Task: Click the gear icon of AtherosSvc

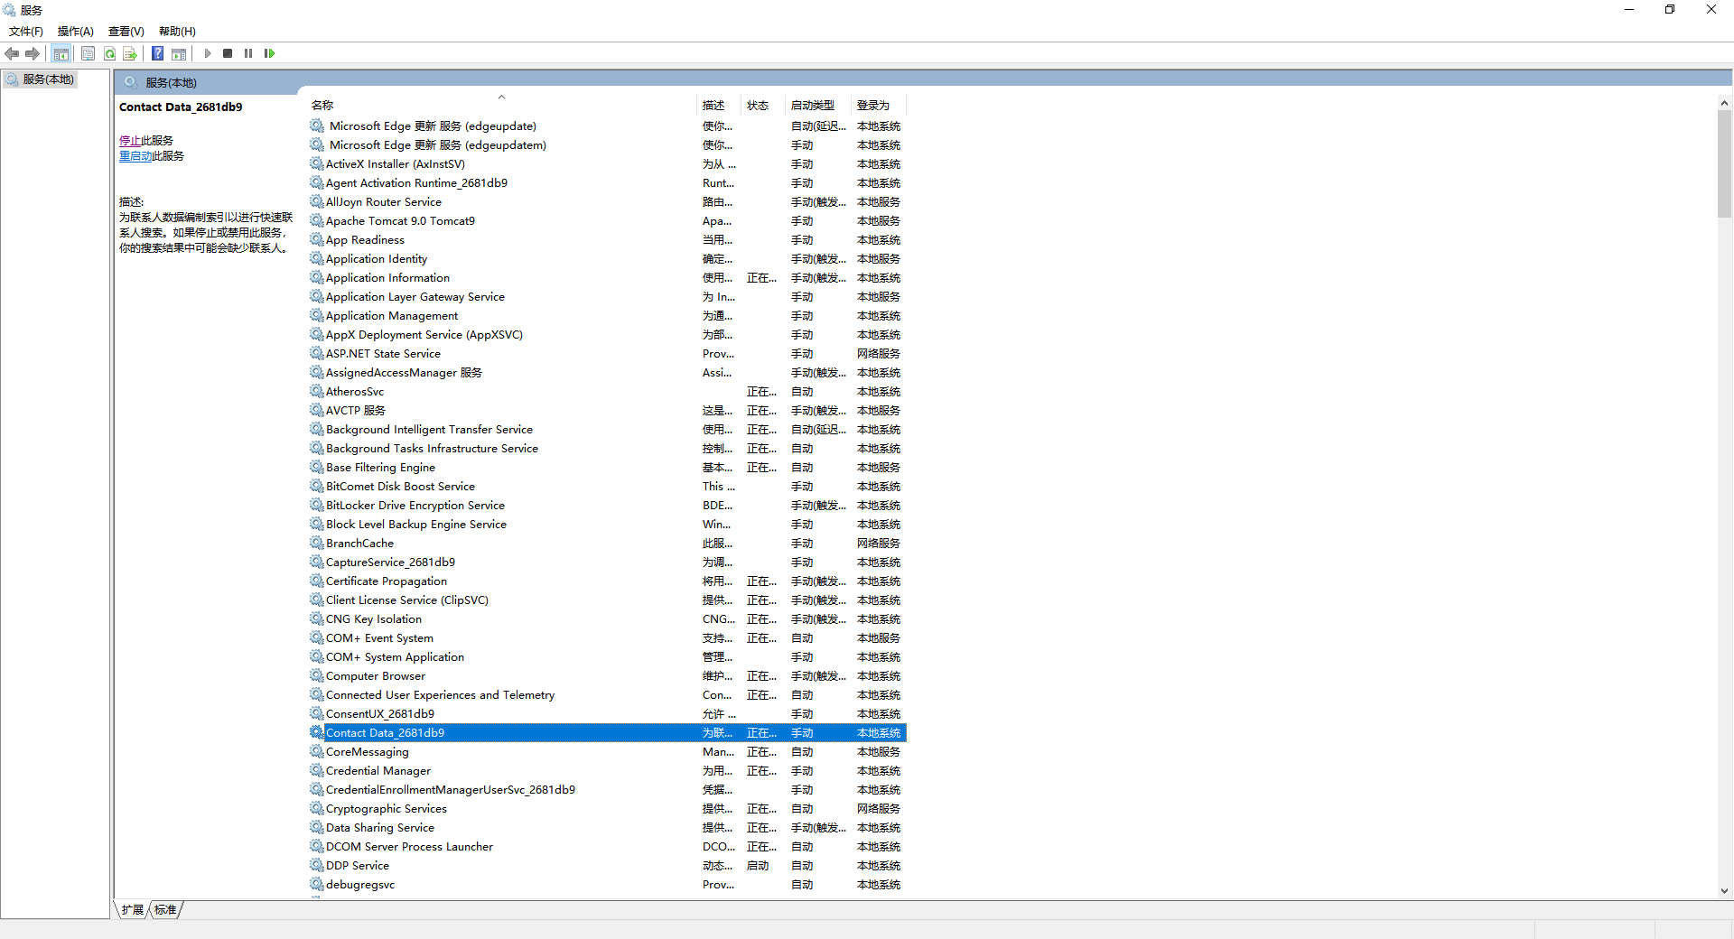Action: 317,391
